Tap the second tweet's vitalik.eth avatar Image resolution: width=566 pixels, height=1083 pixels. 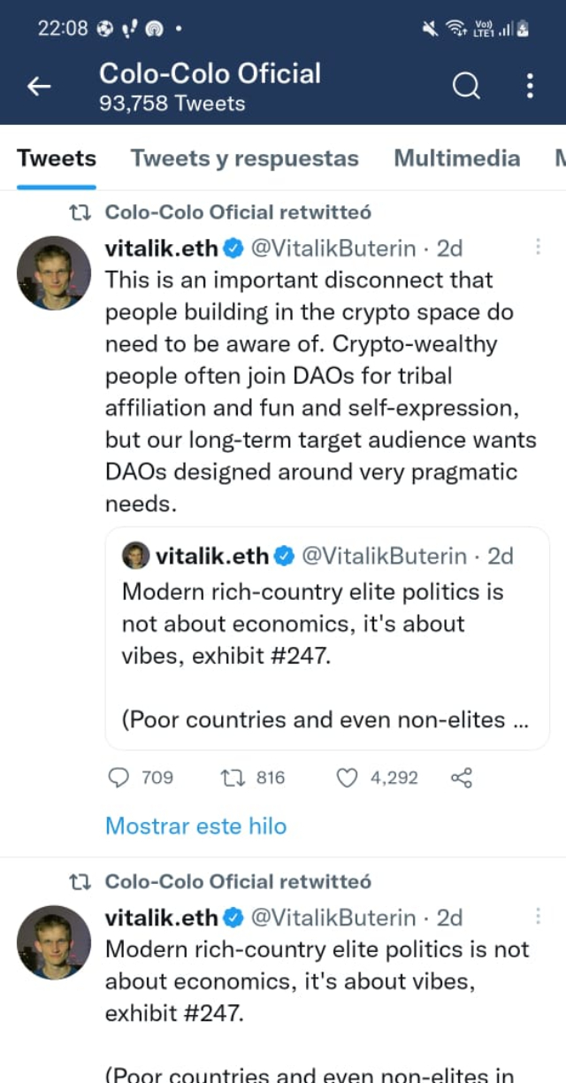click(54, 942)
